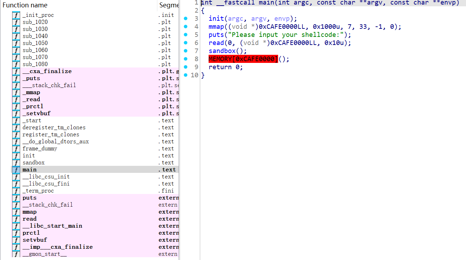Select the _read function name
The height and width of the screenshot is (260, 466).
tap(31, 99)
